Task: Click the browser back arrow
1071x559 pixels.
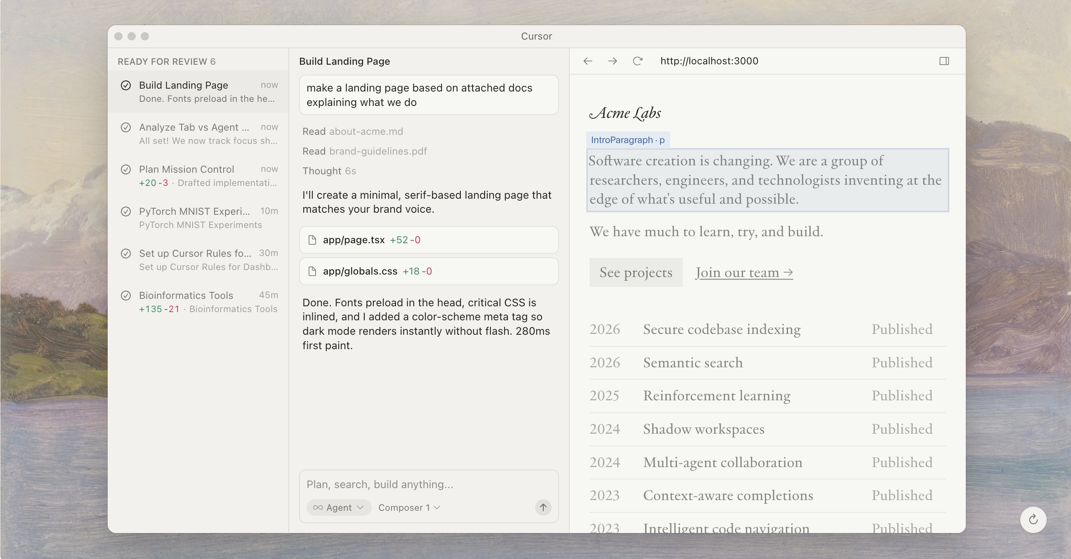Action: [x=587, y=61]
